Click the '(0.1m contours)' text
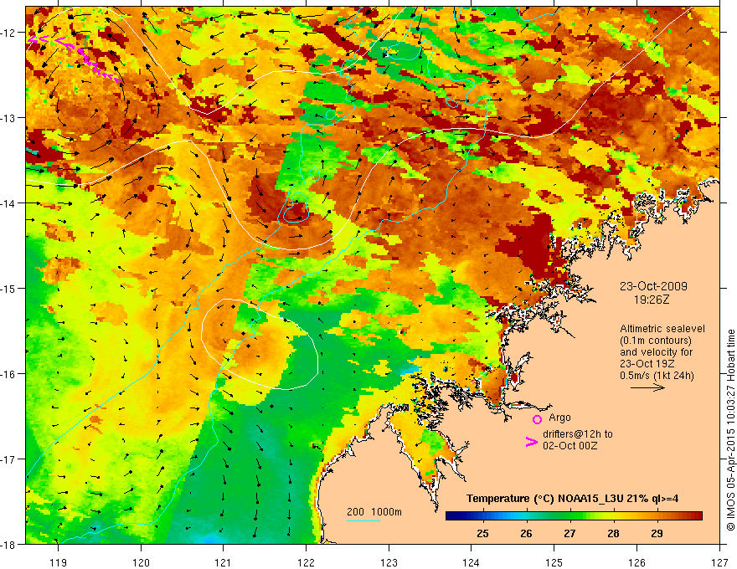 [655, 341]
